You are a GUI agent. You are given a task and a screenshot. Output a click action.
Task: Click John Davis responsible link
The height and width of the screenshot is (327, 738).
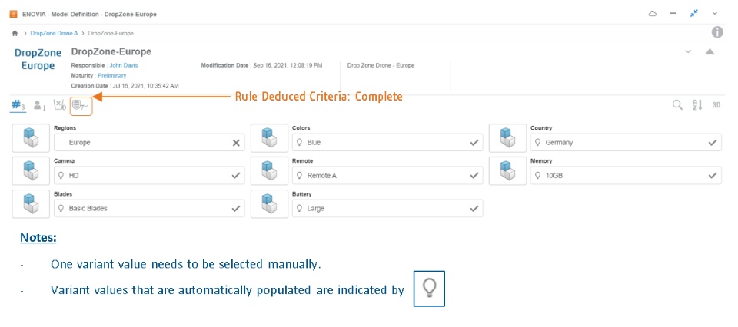click(x=124, y=65)
